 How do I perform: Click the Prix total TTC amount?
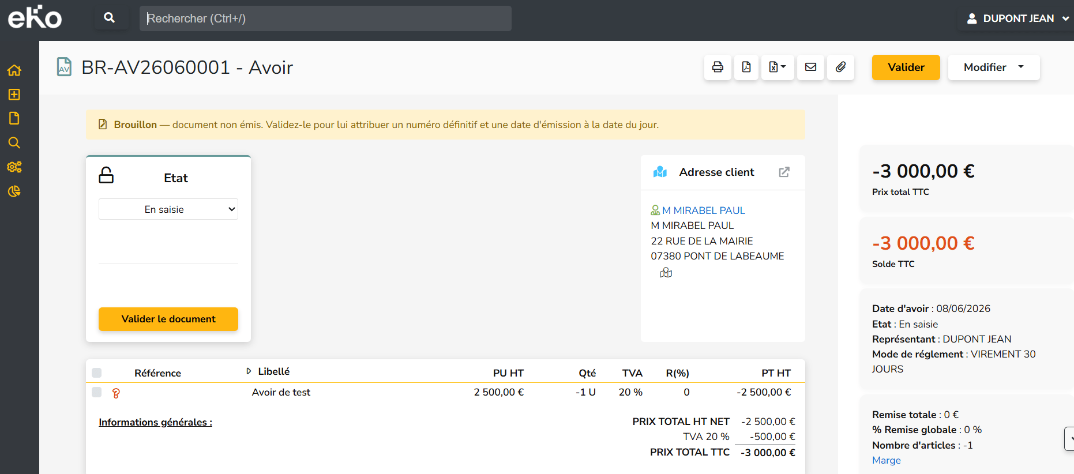pyautogui.click(x=923, y=171)
